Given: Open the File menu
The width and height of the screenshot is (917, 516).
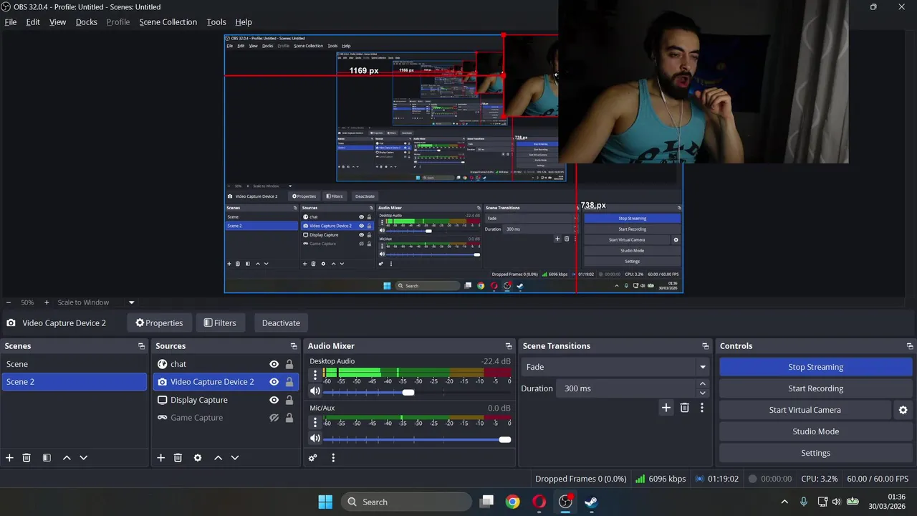Looking at the screenshot, I should point(11,22).
